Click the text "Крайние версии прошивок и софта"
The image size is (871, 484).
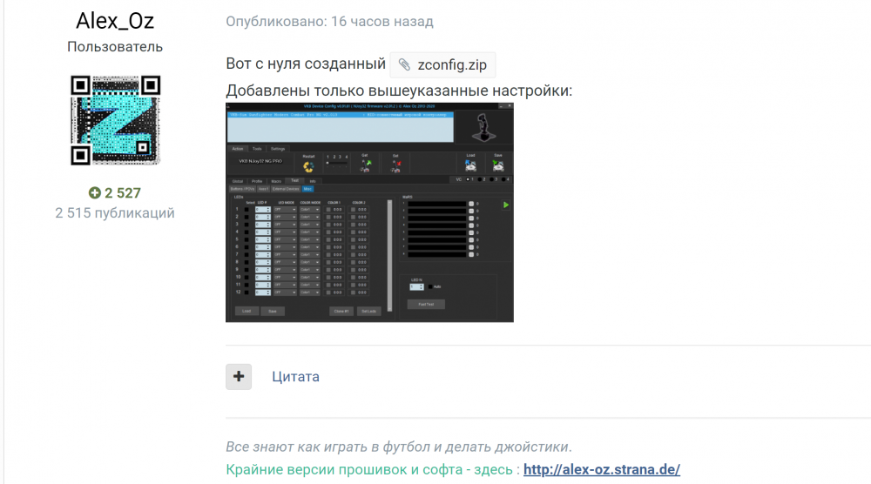click(x=344, y=469)
